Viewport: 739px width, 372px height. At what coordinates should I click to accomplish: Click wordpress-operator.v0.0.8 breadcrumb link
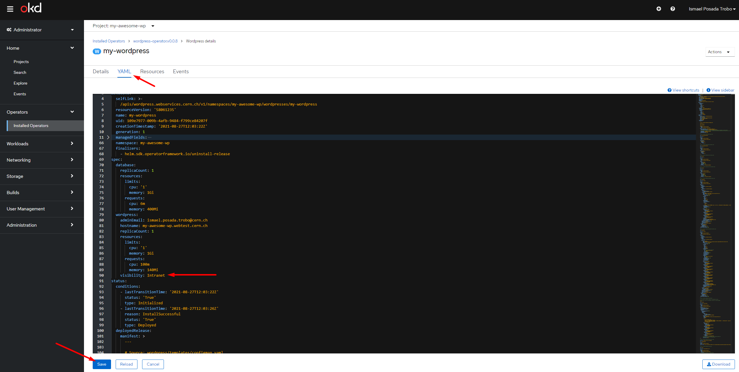point(155,41)
